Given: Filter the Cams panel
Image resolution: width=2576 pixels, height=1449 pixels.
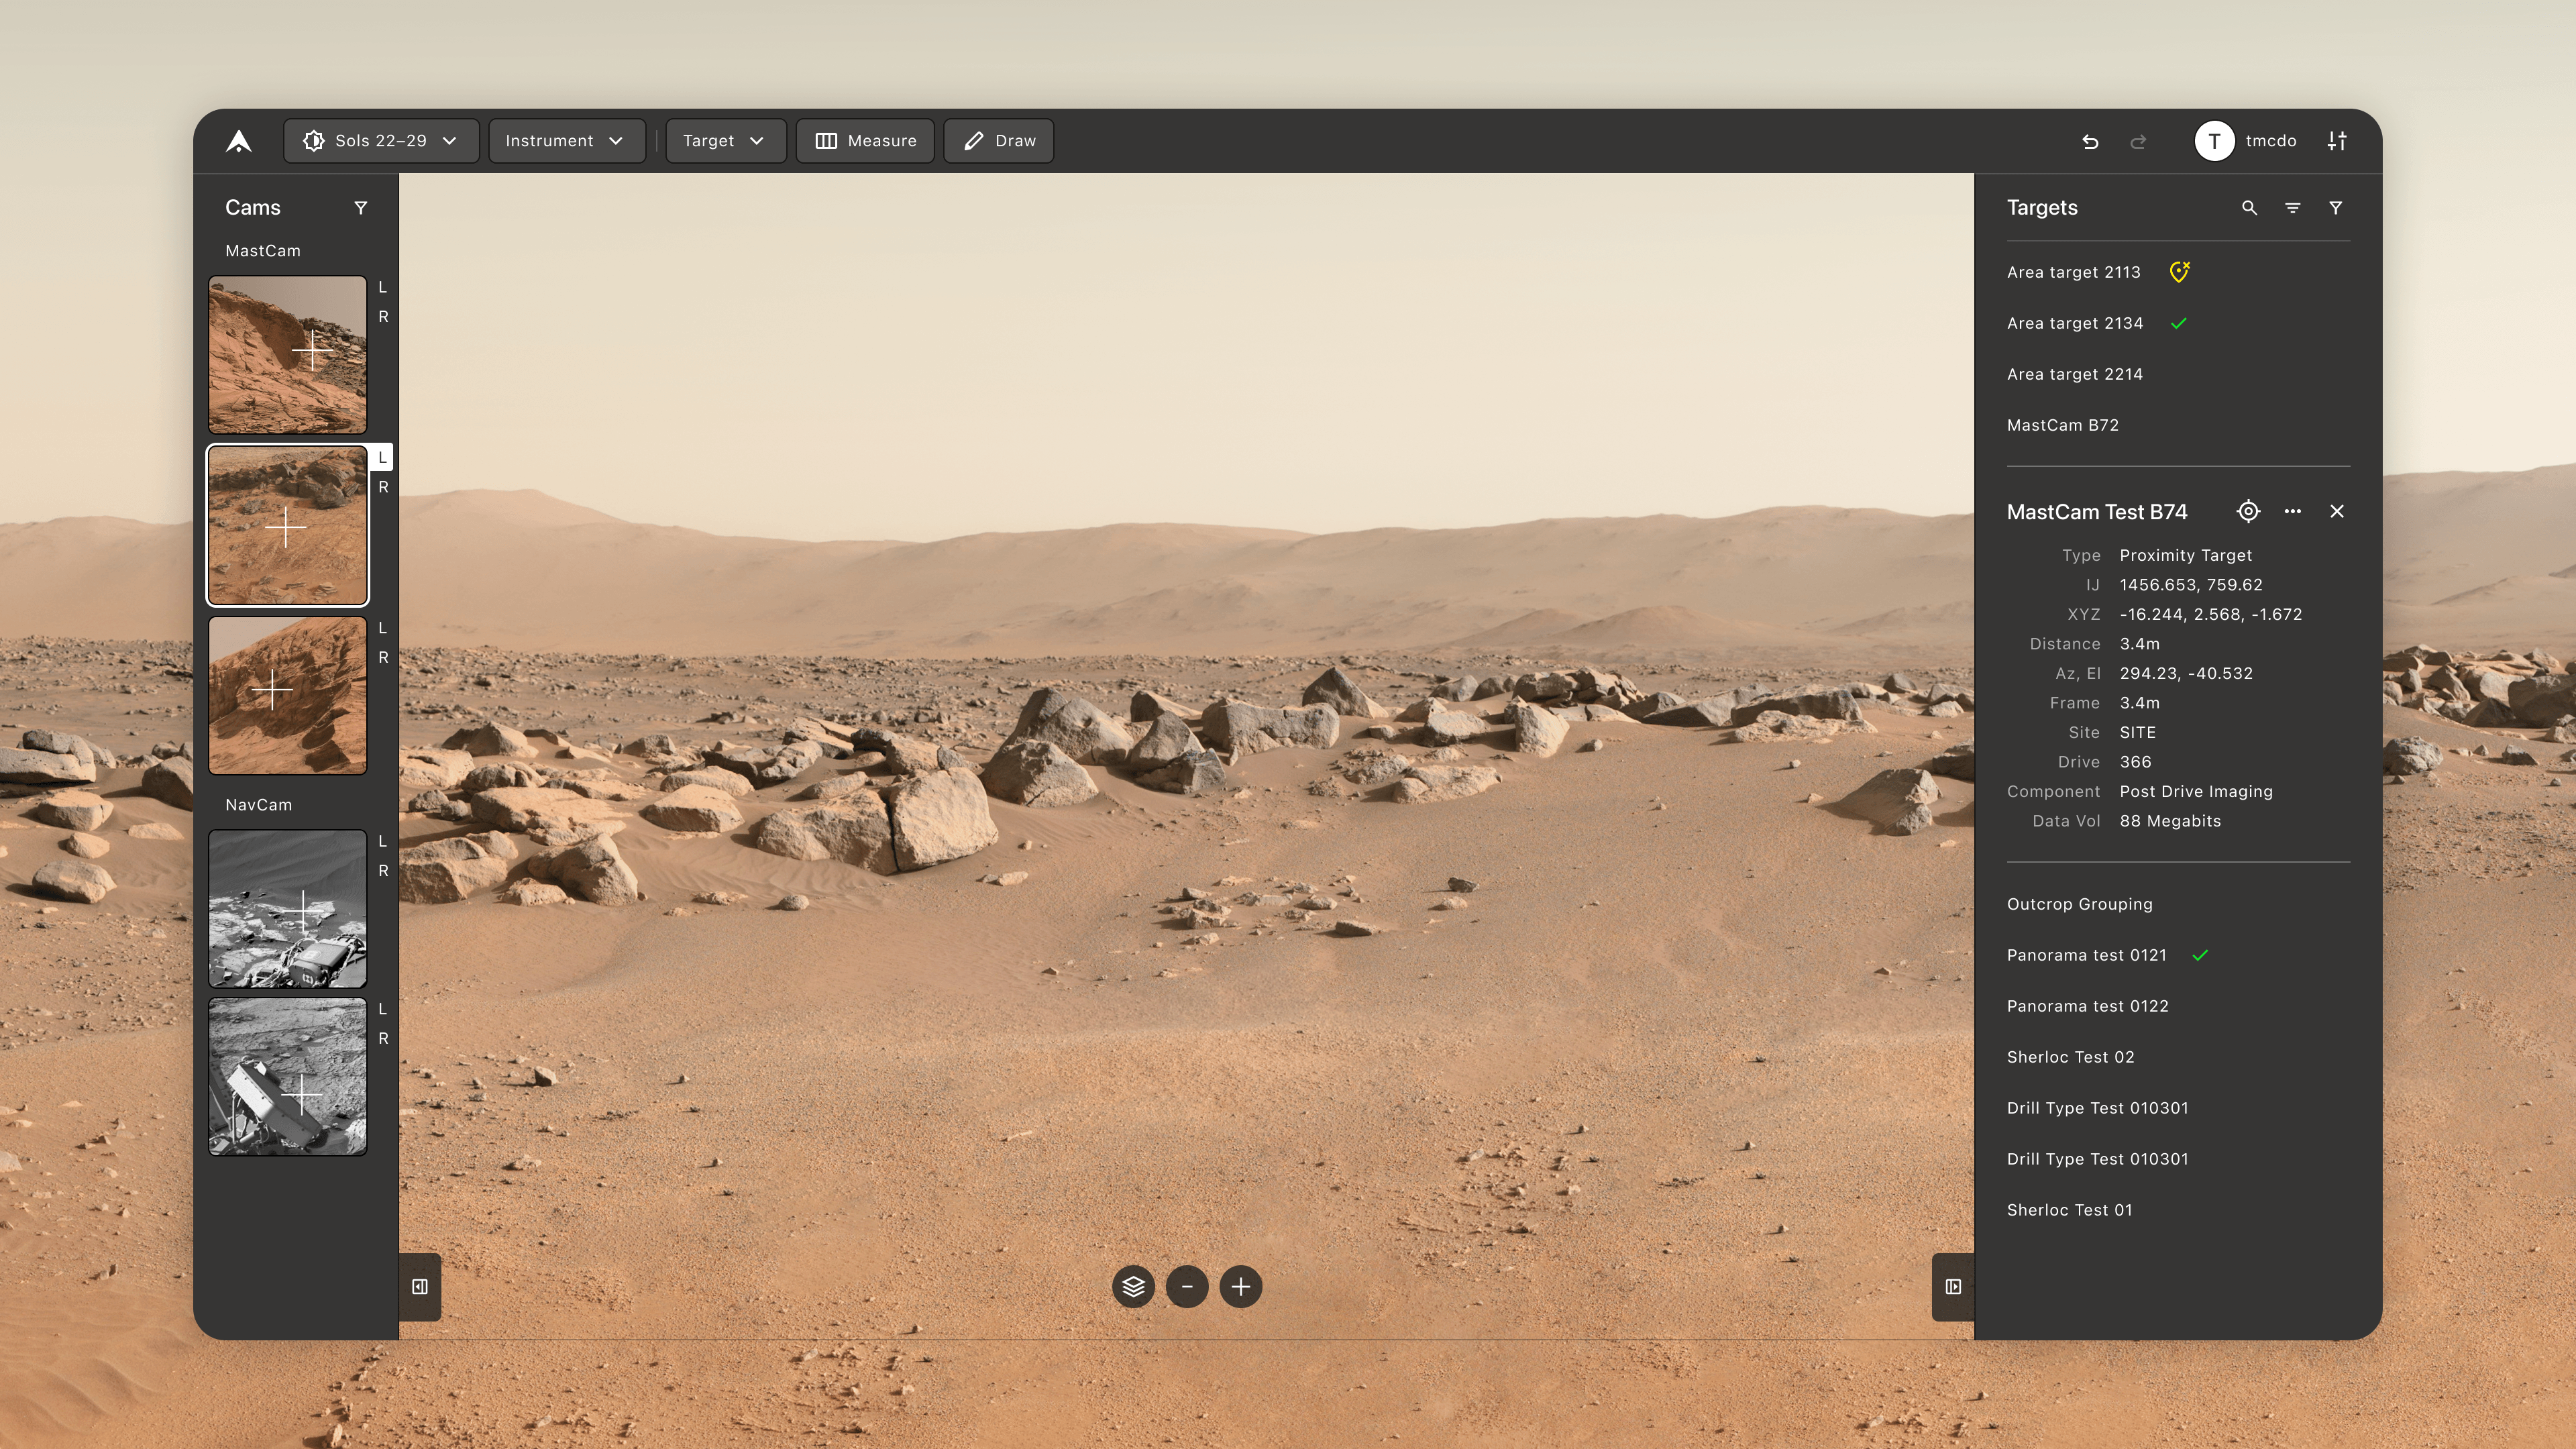Looking at the screenshot, I should click(x=361, y=208).
